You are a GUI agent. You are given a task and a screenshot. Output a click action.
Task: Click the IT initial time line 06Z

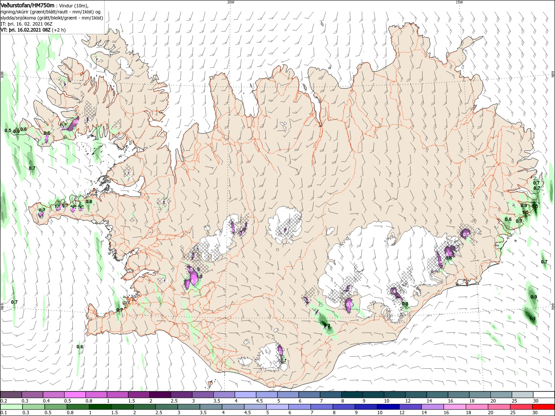26,23
